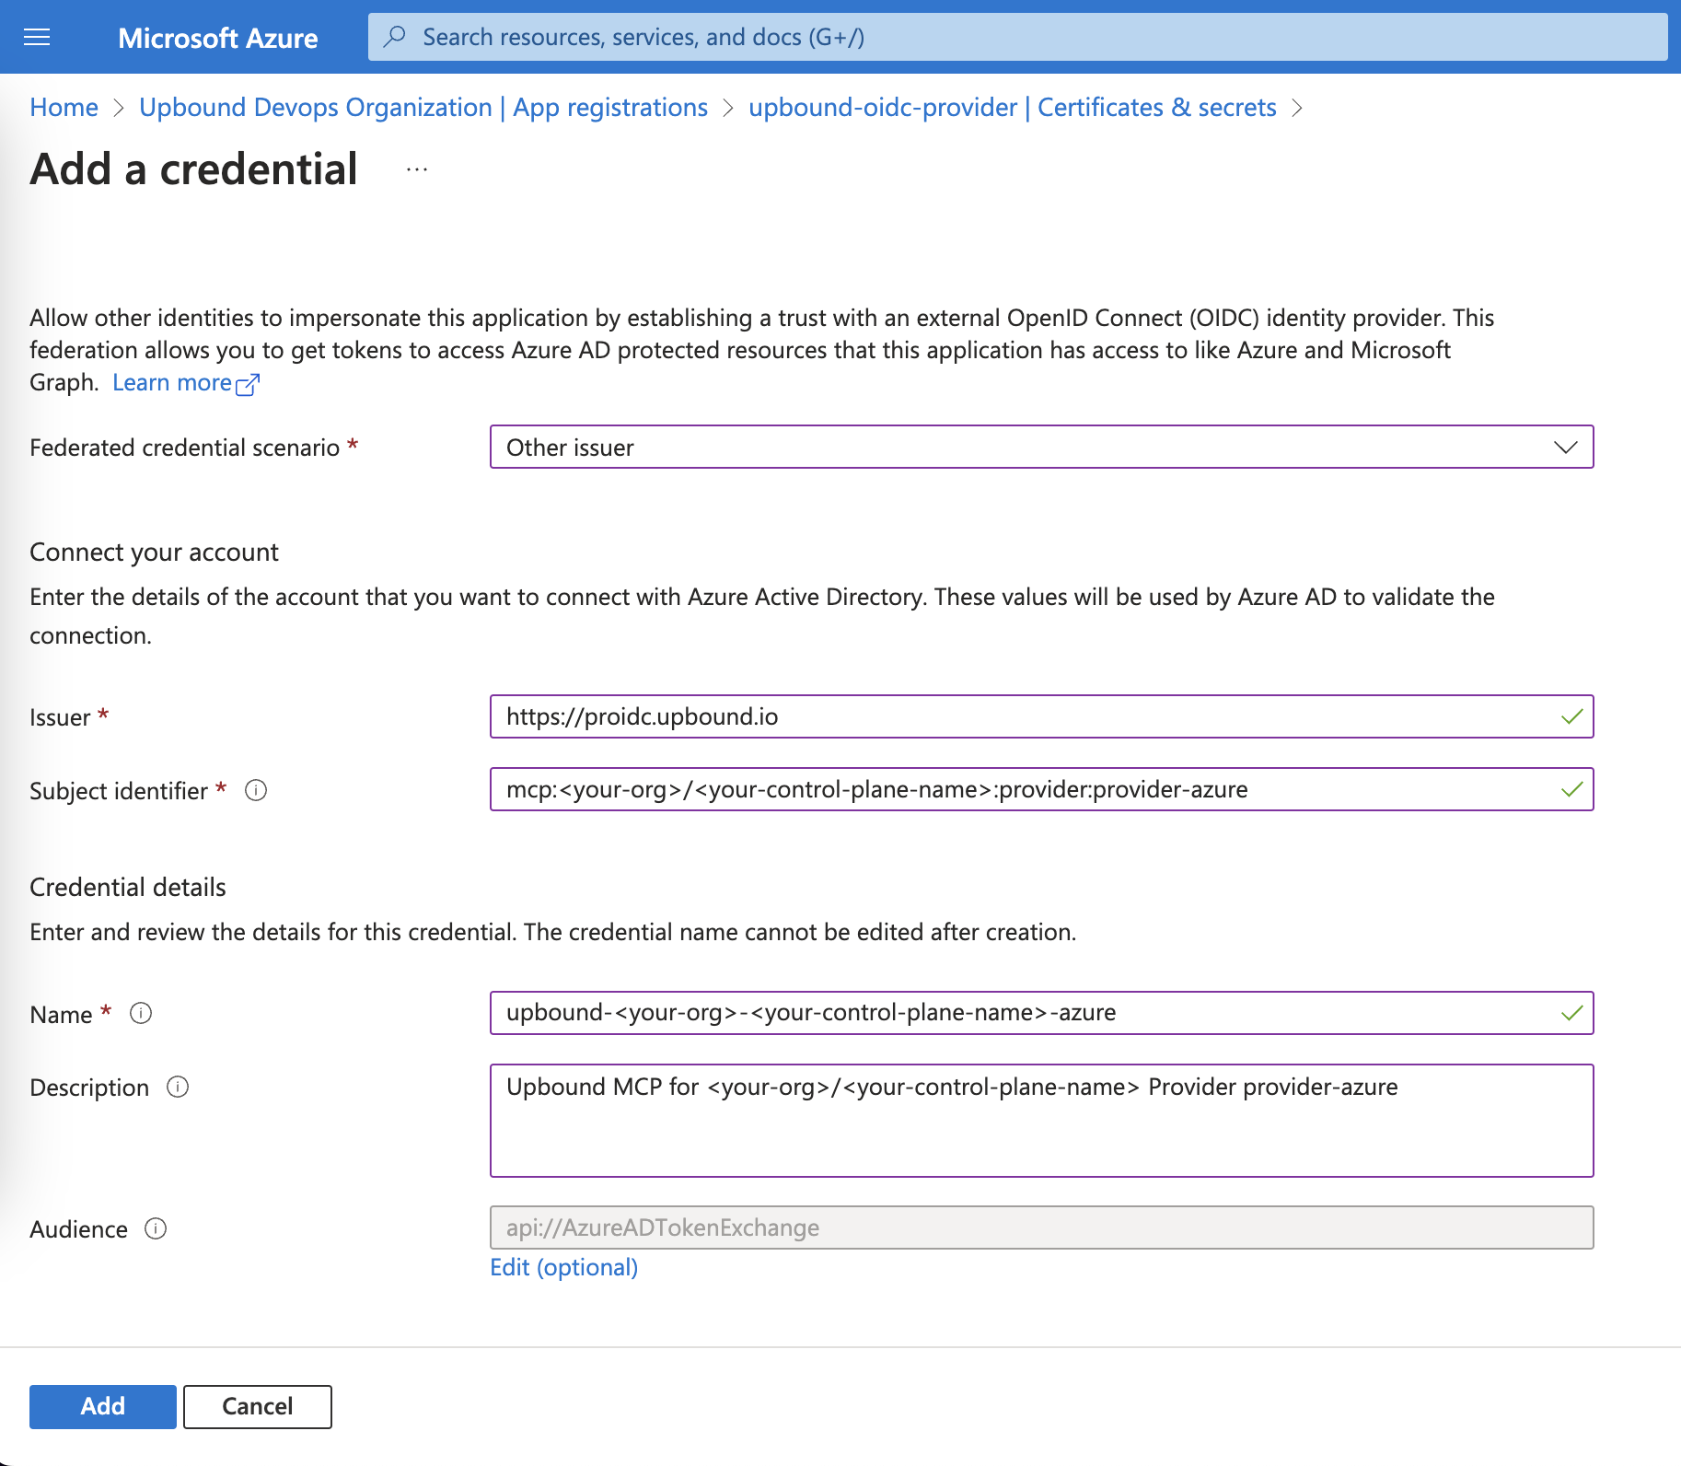
Task: Expand the Federated credential scenario dropdown
Action: tap(1040, 448)
